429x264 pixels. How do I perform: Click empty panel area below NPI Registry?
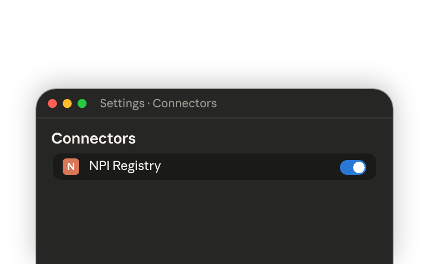[215, 222]
